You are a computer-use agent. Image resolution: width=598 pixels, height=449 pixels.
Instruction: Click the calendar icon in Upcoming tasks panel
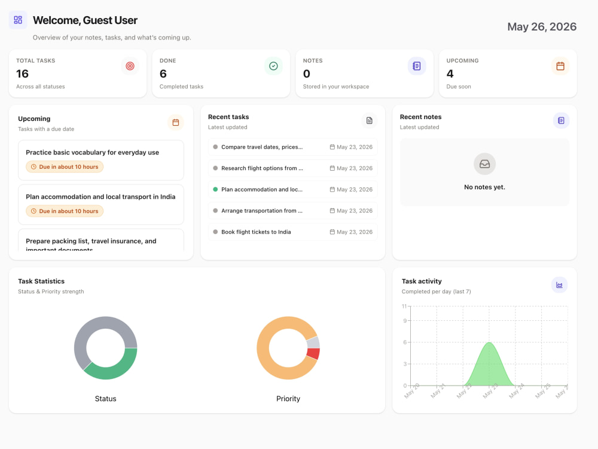click(x=176, y=123)
